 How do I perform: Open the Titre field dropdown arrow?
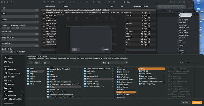37,10
